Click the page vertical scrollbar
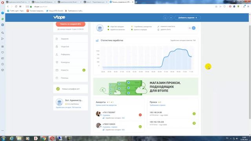The width and height of the screenshot is (251, 141). click(250, 72)
